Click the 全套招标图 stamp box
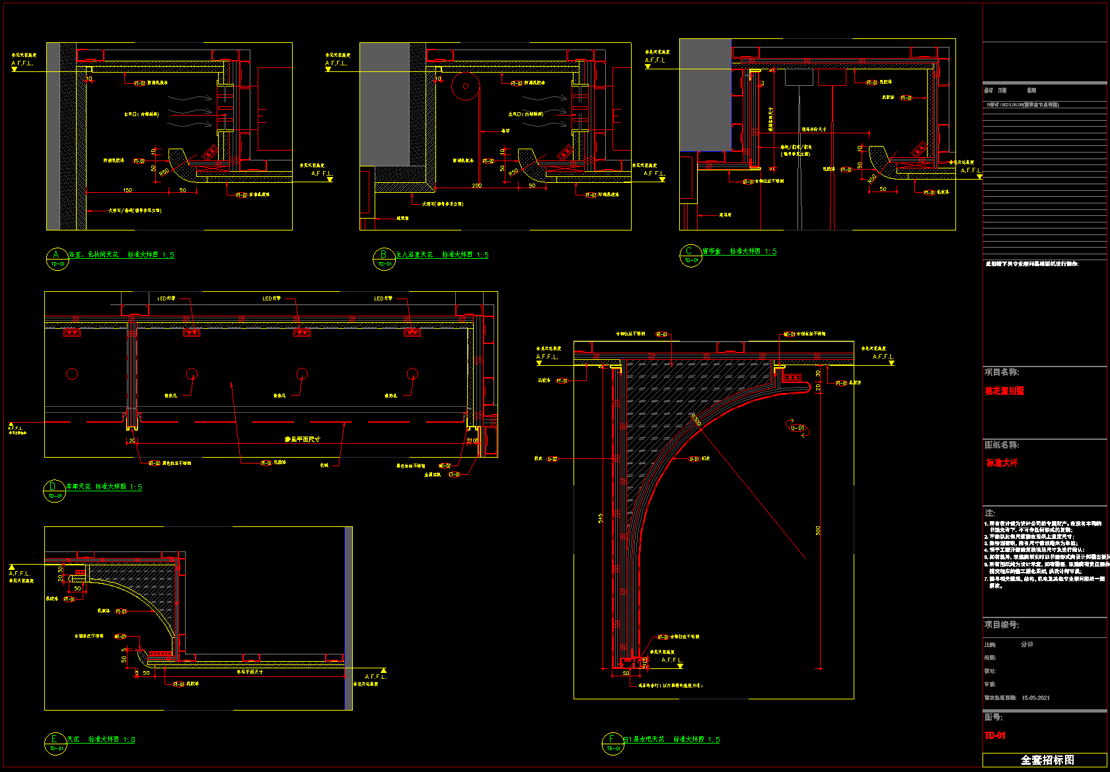 click(x=1047, y=760)
